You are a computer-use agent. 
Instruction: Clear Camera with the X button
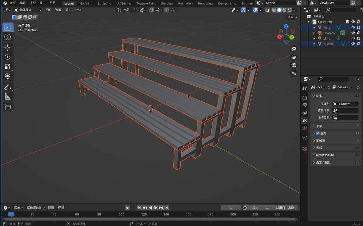click(355, 104)
